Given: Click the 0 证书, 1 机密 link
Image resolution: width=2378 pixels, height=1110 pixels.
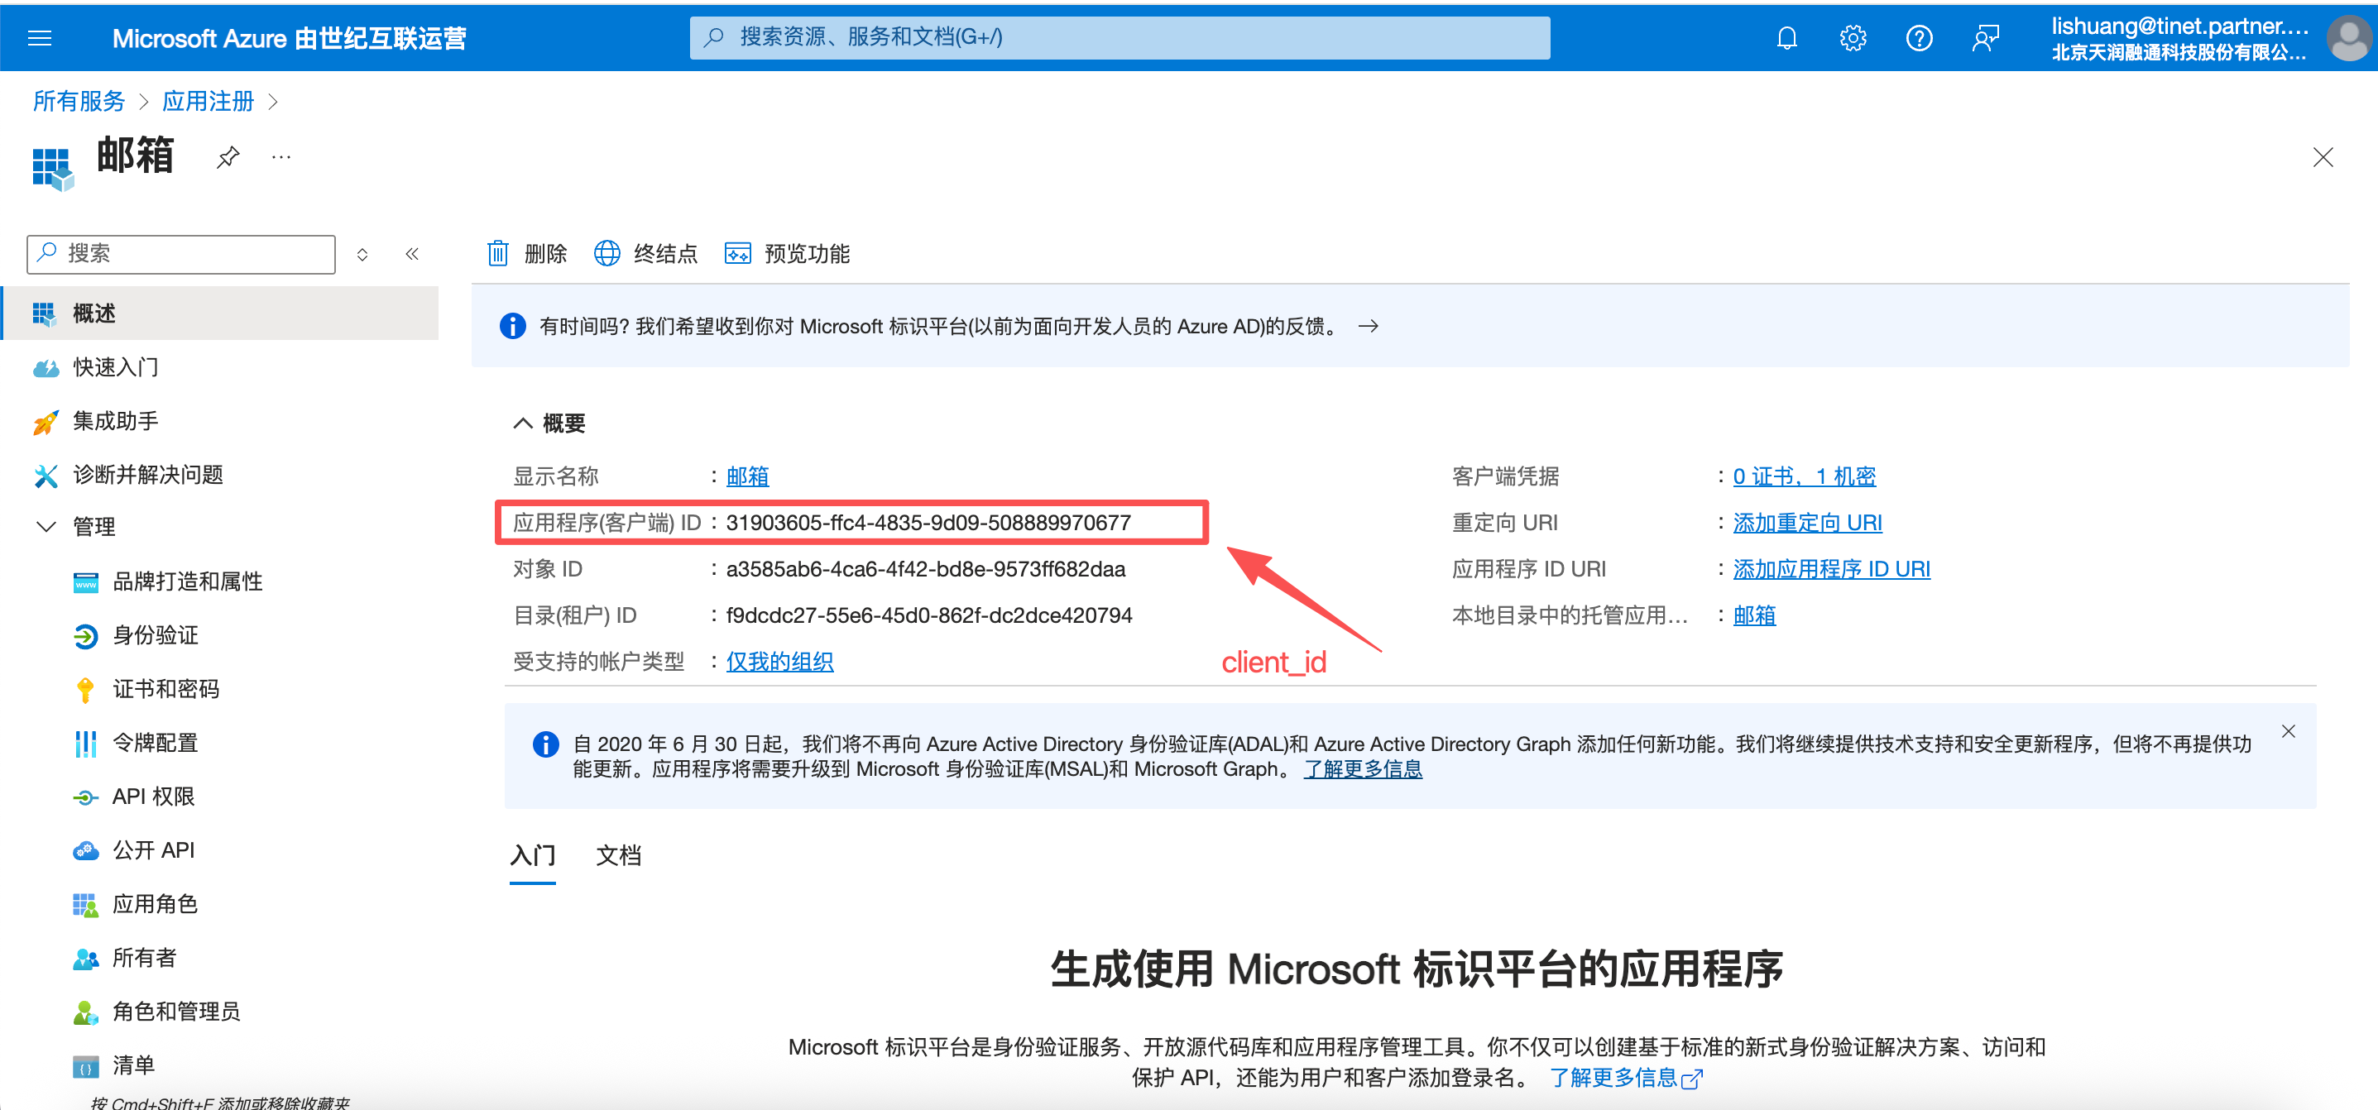Looking at the screenshot, I should click(1803, 477).
